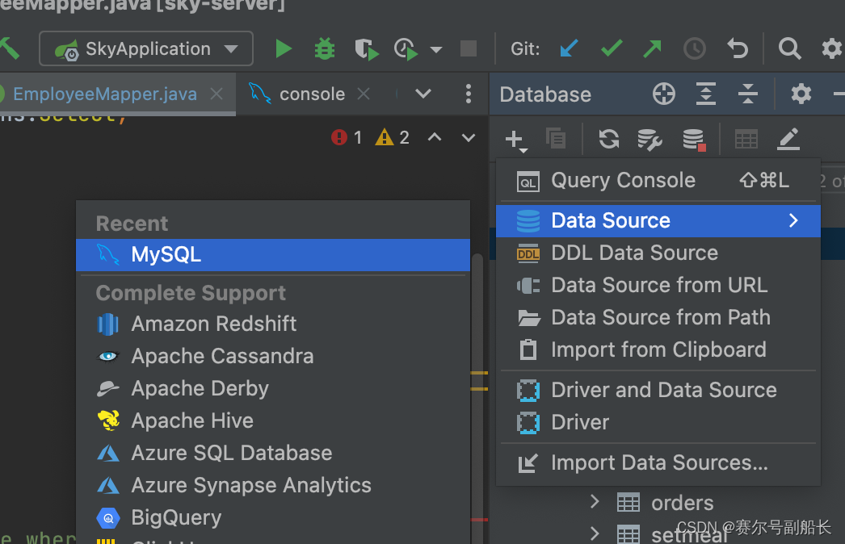Switch to the console tab
Viewport: 845px width, 544px height.
pos(311,94)
